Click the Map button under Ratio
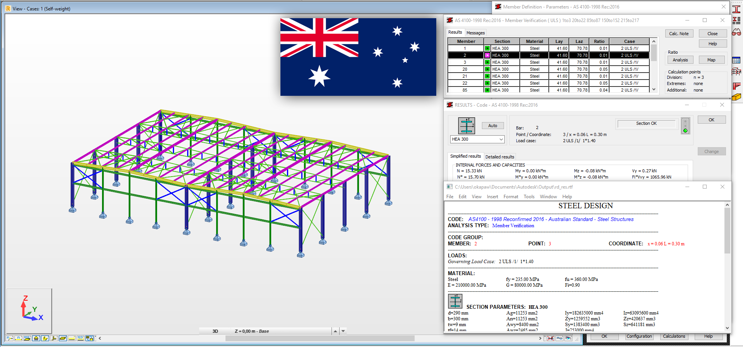 tap(711, 60)
